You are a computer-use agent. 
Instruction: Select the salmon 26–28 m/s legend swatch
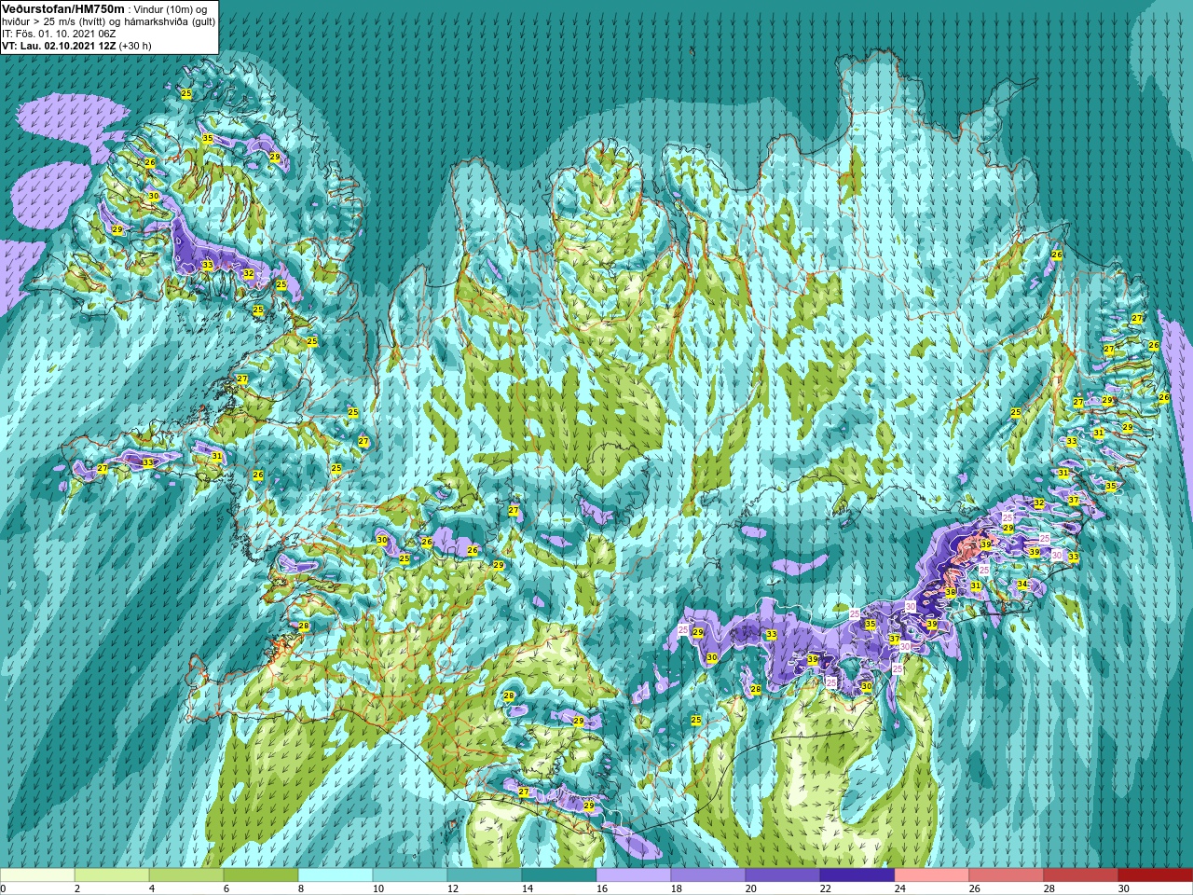tap(1007, 875)
